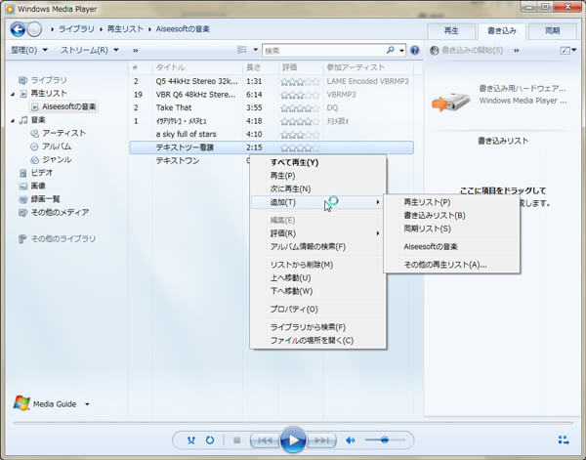Click the search magnifier icon
This screenshot has width=586, height=460.
coord(390,50)
